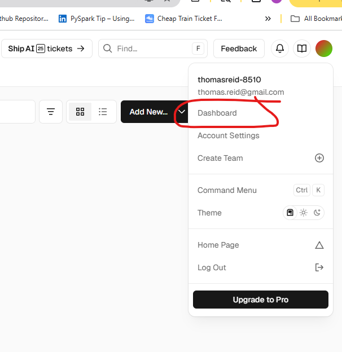Image resolution: width=342 pixels, height=352 pixels.
Task: Open the All Bookmarks folder
Action: 316,19
